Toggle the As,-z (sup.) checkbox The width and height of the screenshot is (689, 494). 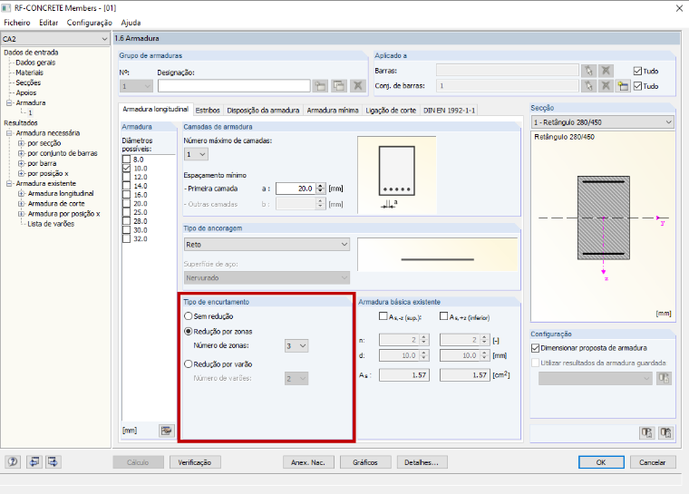(383, 316)
